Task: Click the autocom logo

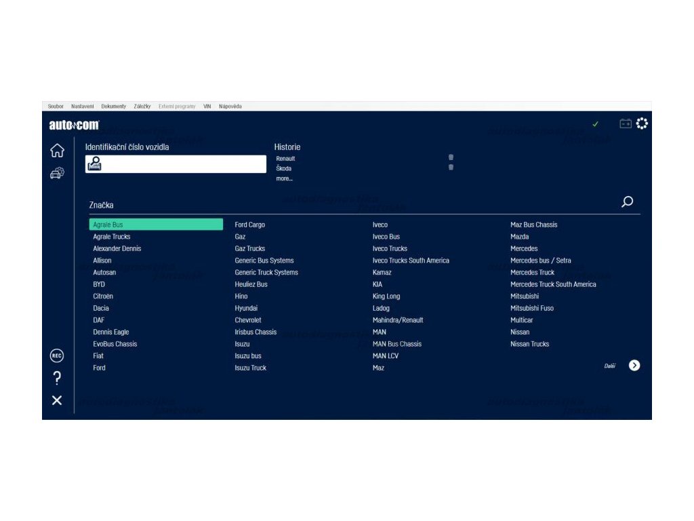Action: tap(74, 125)
